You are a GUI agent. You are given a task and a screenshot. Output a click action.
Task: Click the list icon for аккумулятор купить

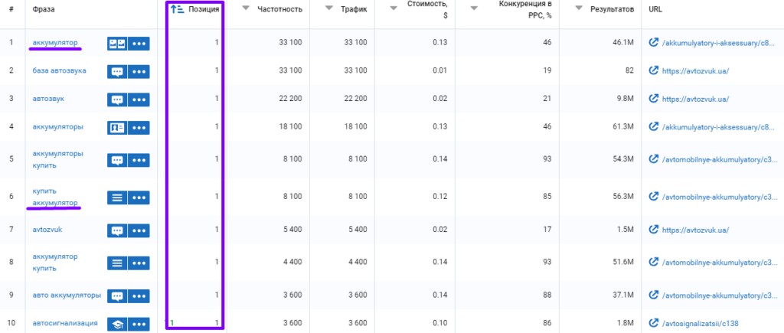pyautogui.click(x=117, y=263)
